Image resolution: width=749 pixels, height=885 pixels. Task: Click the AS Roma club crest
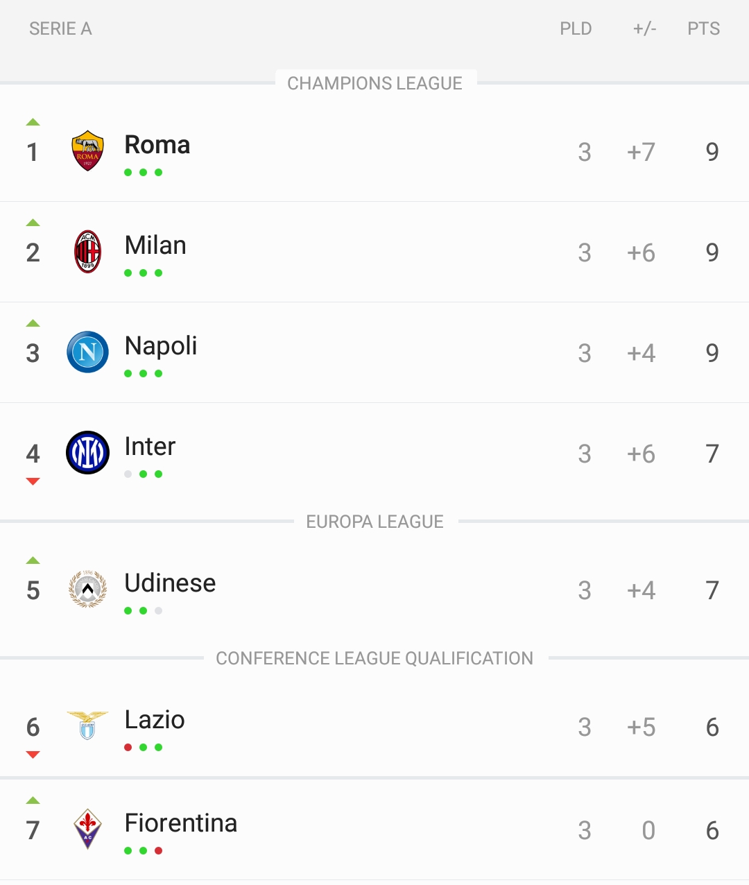click(87, 151)
